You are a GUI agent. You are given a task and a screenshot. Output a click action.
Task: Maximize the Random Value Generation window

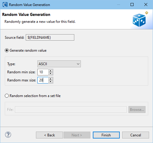coord(132,5)
